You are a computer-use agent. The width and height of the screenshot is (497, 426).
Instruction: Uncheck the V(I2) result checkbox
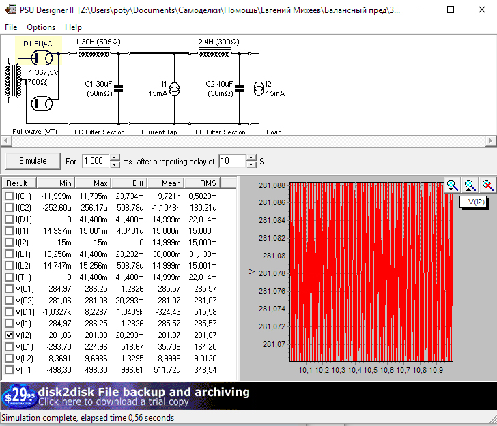click(9, 335)
